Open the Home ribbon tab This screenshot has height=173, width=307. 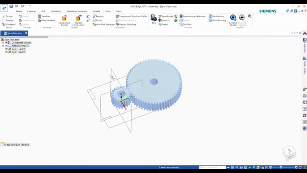coord(19,12)
